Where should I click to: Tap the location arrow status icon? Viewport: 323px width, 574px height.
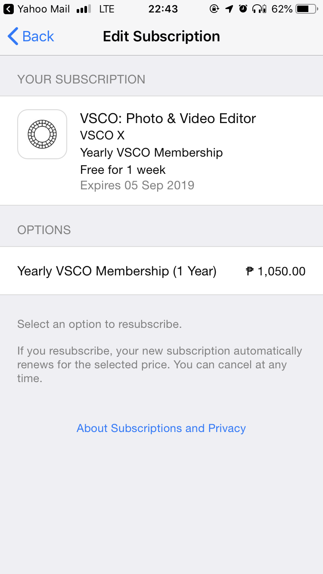(229, 9)
